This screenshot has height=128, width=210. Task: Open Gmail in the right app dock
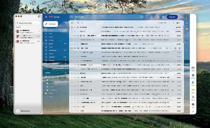193,68
